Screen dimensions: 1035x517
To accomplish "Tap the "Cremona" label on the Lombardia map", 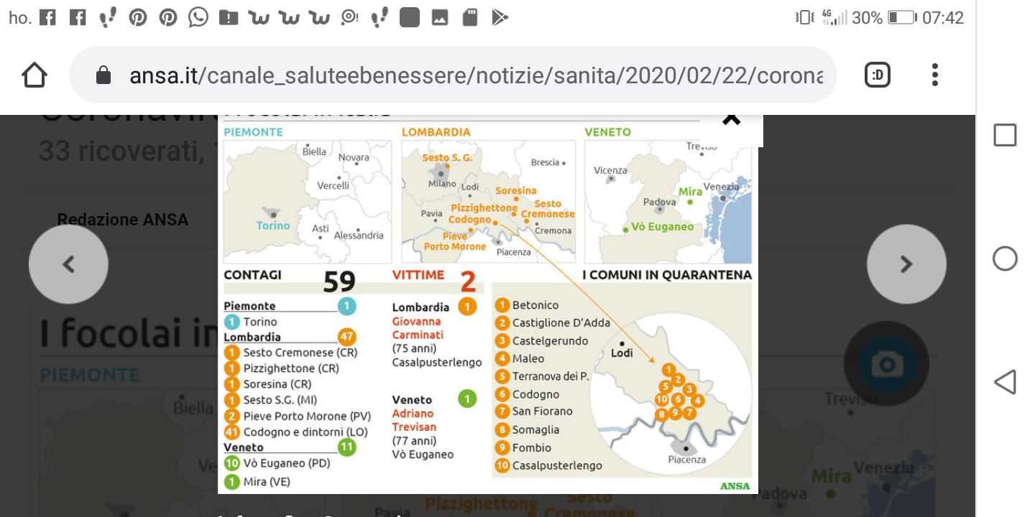I will pyautogui.click(x=553, y=230).
